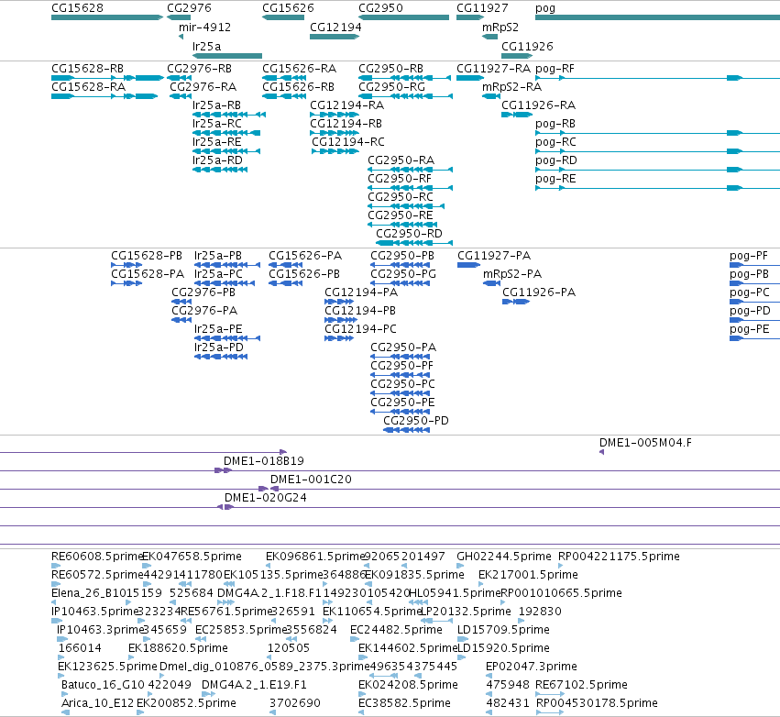This screenshot has height=717, width=780.
Task: Click the CG15626-RA transcript label
Action: [300, 68]
